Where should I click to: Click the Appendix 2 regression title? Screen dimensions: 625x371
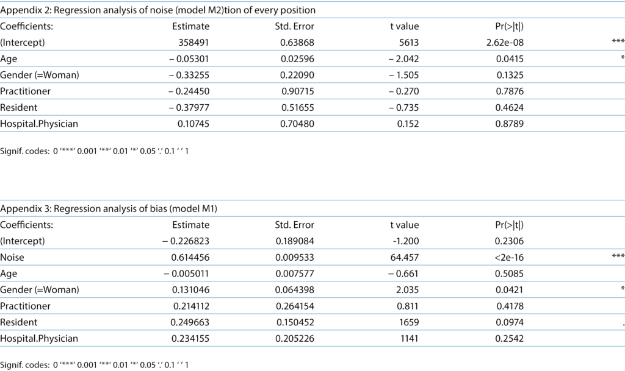157,10
